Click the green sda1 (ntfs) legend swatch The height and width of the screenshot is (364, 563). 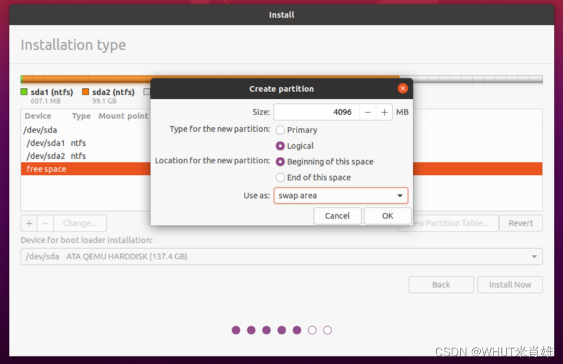point(24,92)
